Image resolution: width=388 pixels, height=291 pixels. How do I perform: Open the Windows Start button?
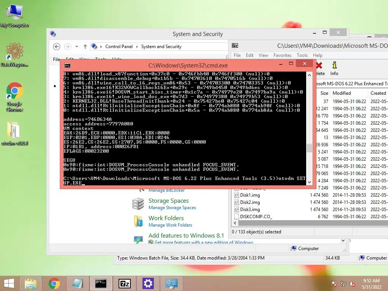tap(9, 283)
